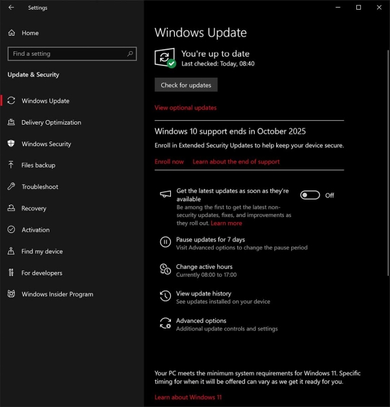390x407 pixels.
Task: Open View update history
Action: [x=203, y=293]
